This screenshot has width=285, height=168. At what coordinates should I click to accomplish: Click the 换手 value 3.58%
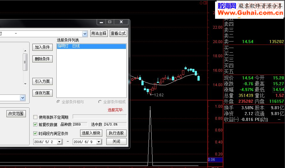tap(247, 108)
